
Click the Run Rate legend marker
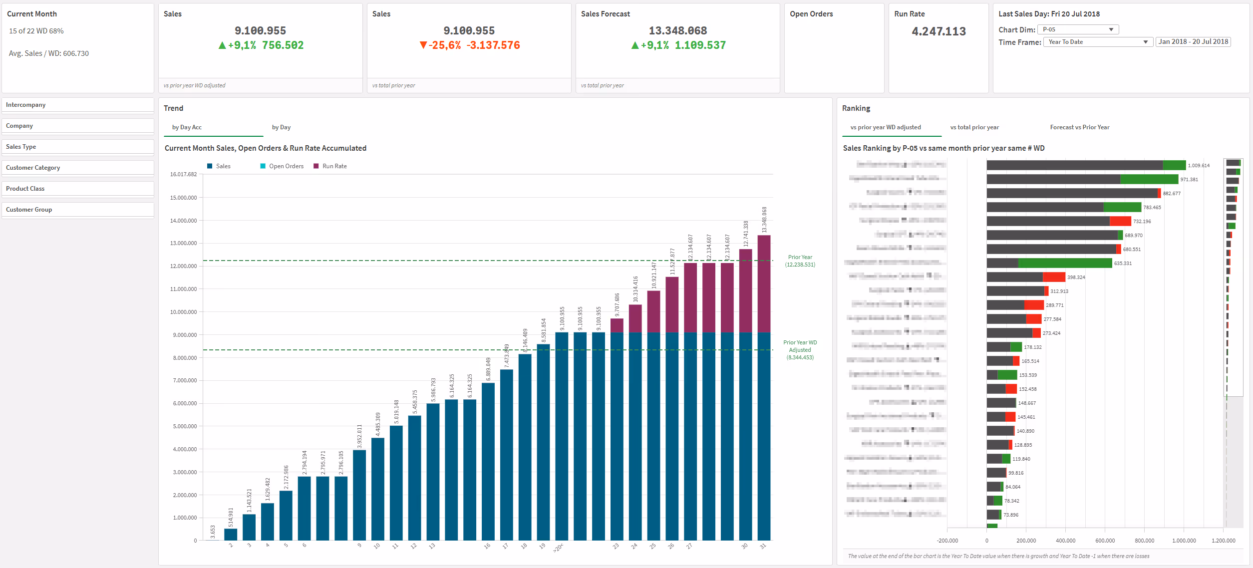(x=316, y=166)
